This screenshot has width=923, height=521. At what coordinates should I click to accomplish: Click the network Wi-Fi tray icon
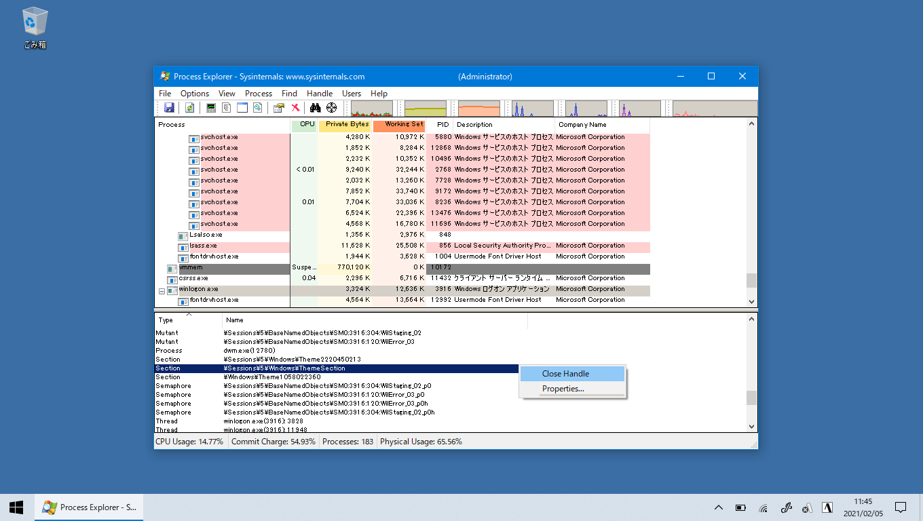[764, 507]
